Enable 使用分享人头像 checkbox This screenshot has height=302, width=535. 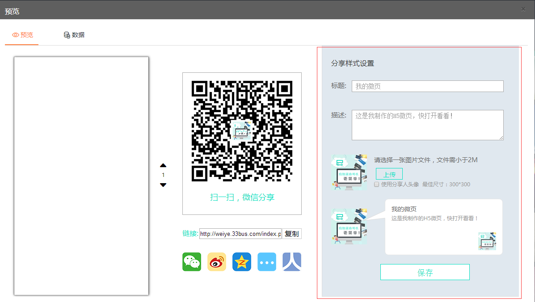pyautogui.click(x=377, y=185)
